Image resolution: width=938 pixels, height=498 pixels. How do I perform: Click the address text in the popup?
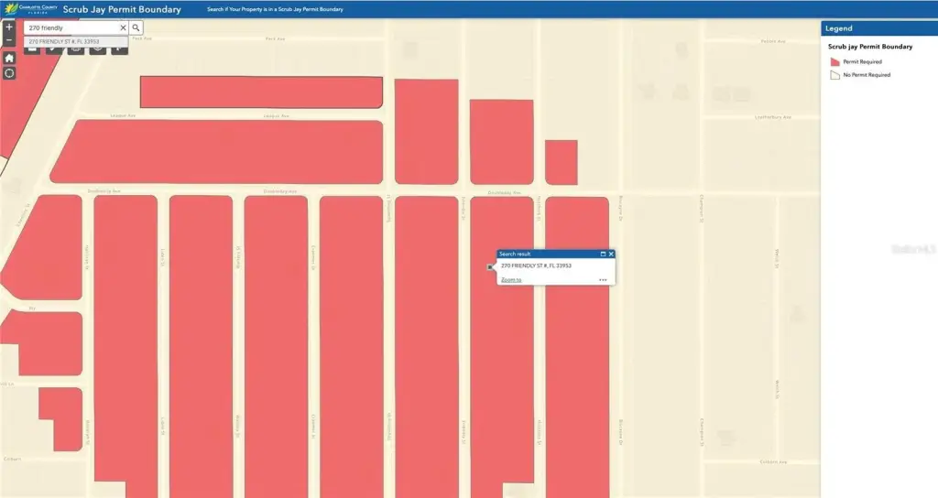536,265
